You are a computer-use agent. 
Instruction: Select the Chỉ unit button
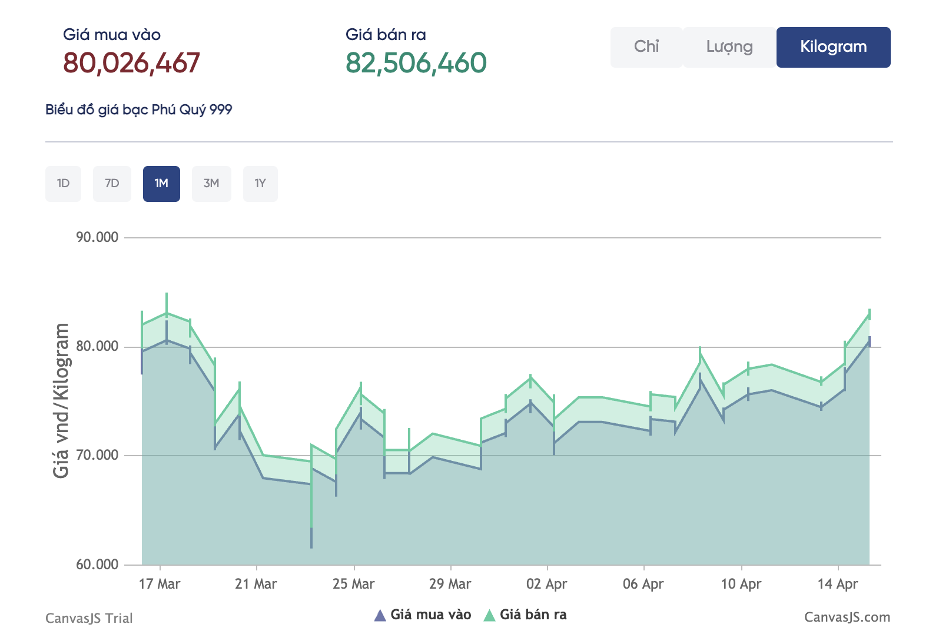point(646,47)
